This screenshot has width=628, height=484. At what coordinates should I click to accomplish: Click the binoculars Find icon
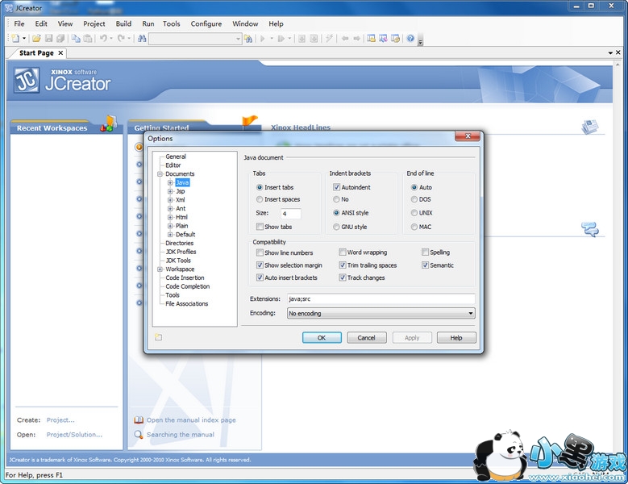142,39
